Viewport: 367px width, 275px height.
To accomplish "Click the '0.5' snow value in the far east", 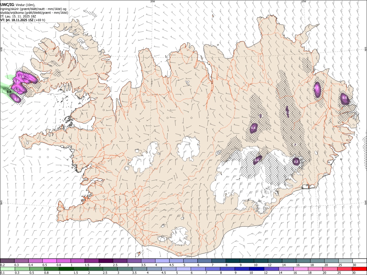I will coord(345,98).
